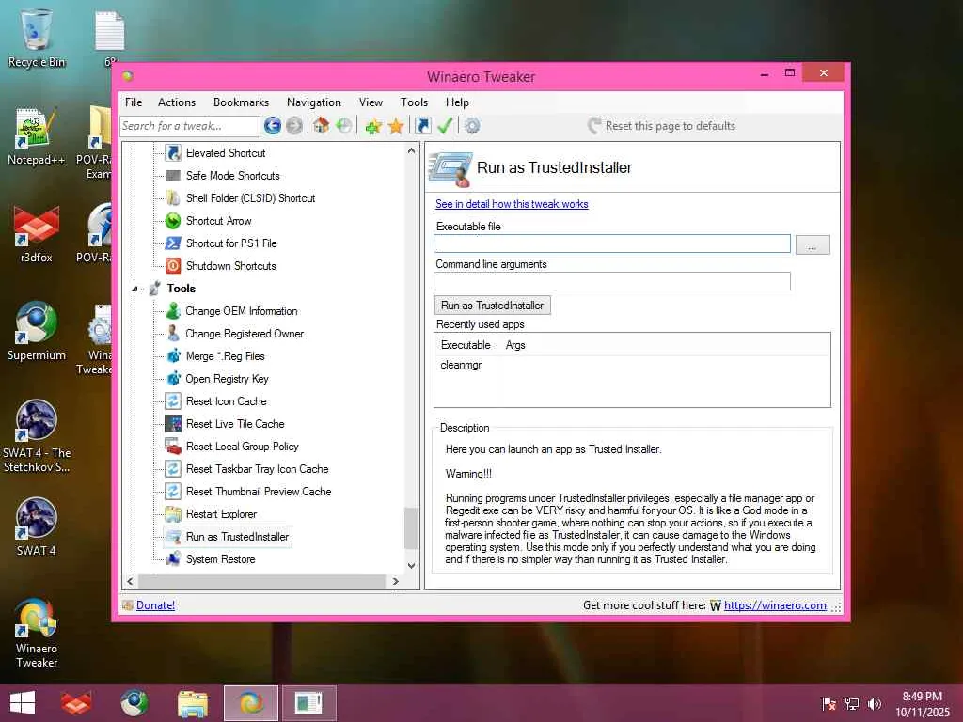963x722 pixels.
Task: Open the Supermium desktop shortcut
Action: pyautogui.click(x=37, y=332)
